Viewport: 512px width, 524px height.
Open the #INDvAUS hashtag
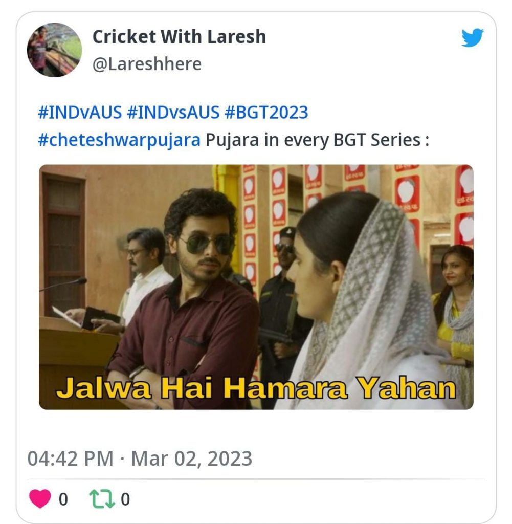coord(80,112)
